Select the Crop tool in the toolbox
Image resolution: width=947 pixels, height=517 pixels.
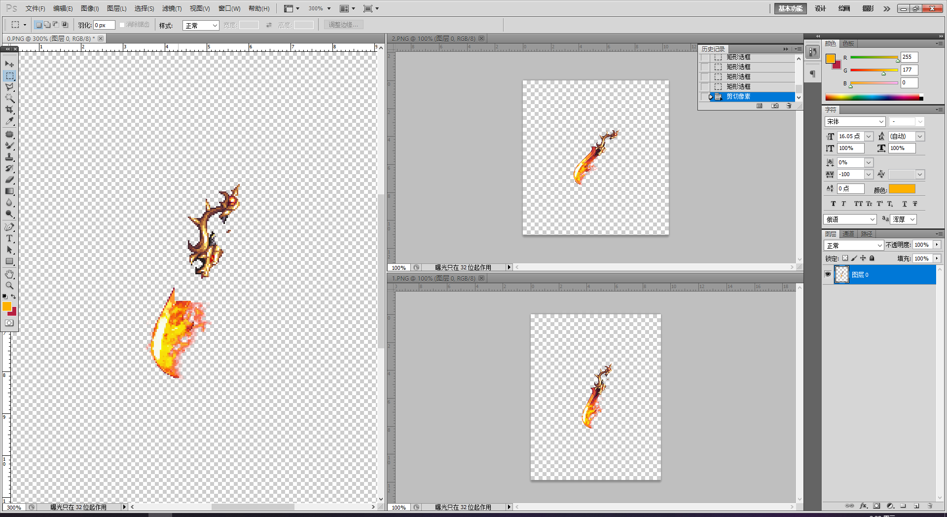click(x=9, y=110)
